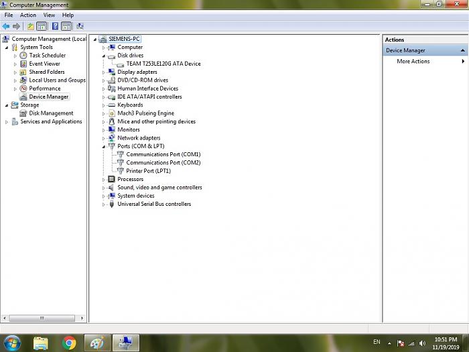Click the Keyboards device icon
The image size is (469, 352).
pyautogui.click(x=112, y=105)
